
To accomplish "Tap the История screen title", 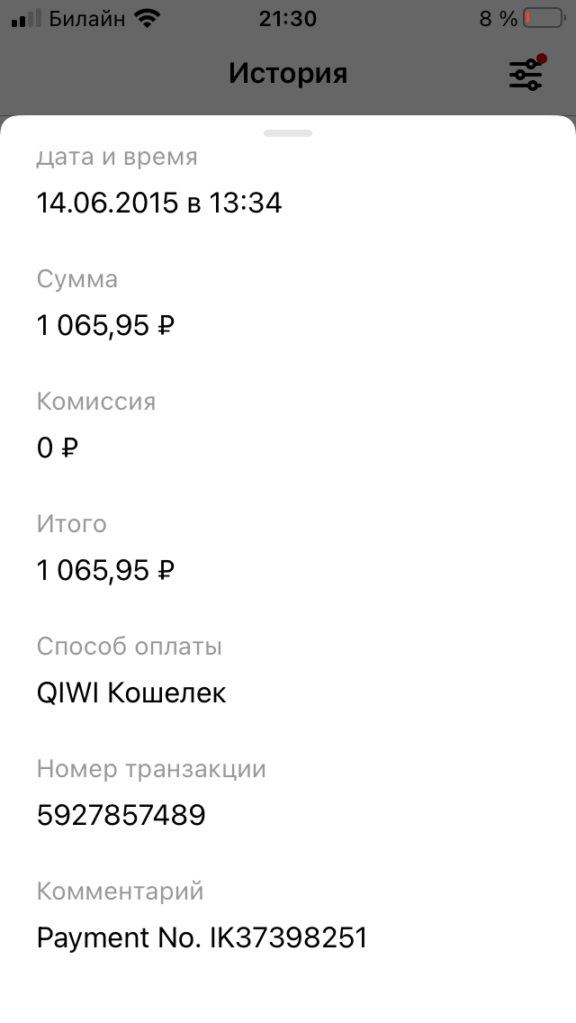I will tap(288, 73).
